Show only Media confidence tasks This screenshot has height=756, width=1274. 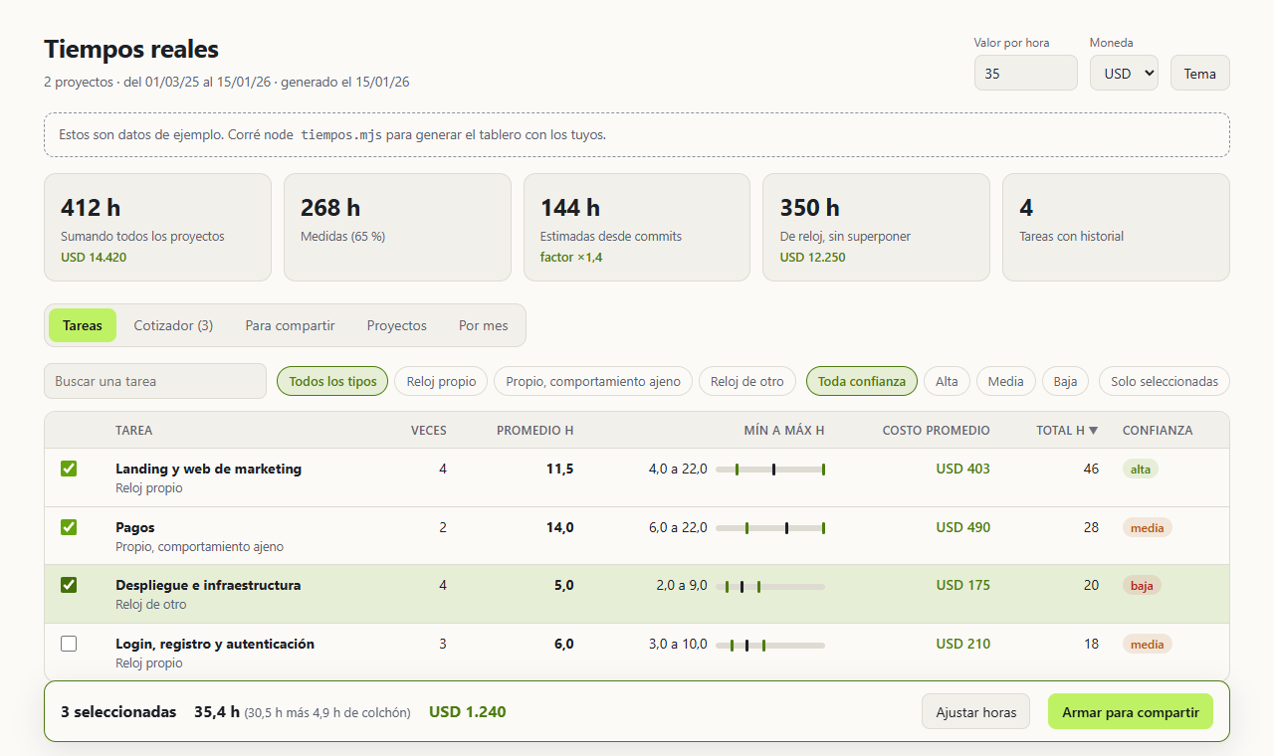(1005, 381)
